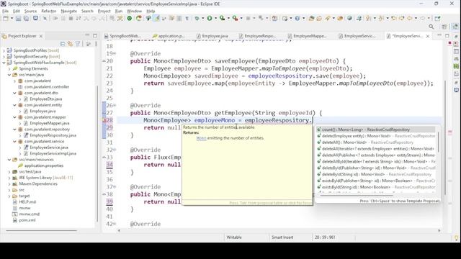Screen dimensions: 461x259
Task: Open the Refactor menu
Action: pos(48,11)
